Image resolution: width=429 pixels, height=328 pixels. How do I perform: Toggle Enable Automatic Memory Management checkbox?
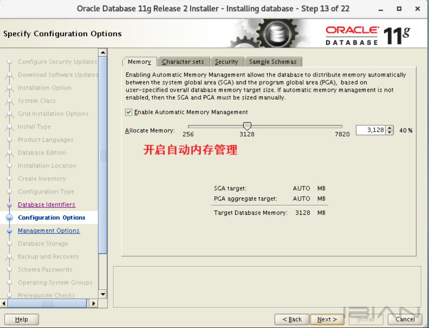click(x=129, y=112)
